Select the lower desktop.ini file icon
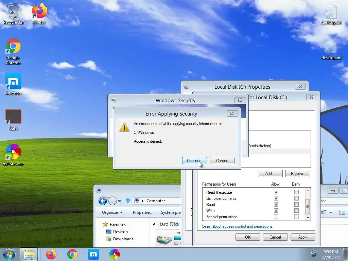The height and width of the screenshot is (261, 348). pos(331,50)
